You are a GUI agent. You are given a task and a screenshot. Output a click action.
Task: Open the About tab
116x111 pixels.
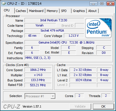[x=92, y=11]
